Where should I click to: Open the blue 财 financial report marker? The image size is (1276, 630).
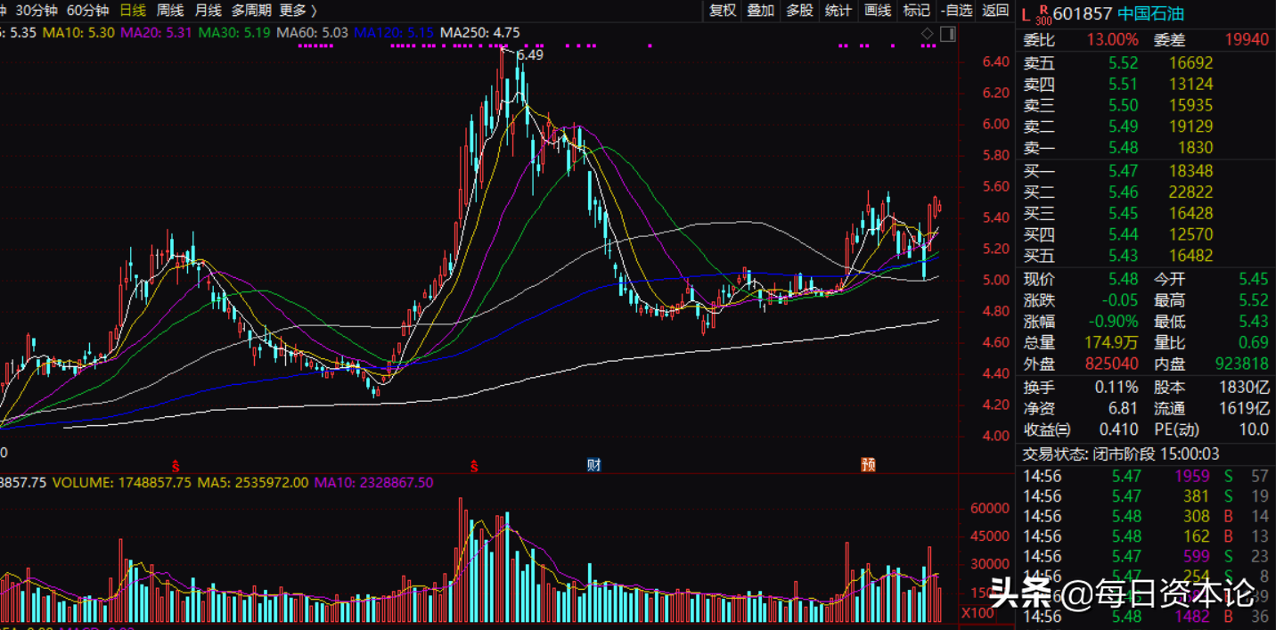593,464
